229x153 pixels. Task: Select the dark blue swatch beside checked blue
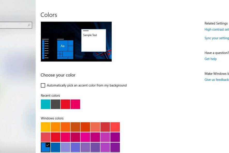click(55, 147)
